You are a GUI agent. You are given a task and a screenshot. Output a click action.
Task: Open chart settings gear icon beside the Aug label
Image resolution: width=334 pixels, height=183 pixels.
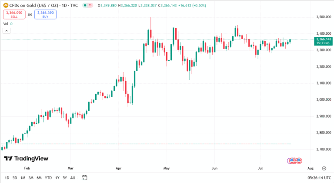324,168
